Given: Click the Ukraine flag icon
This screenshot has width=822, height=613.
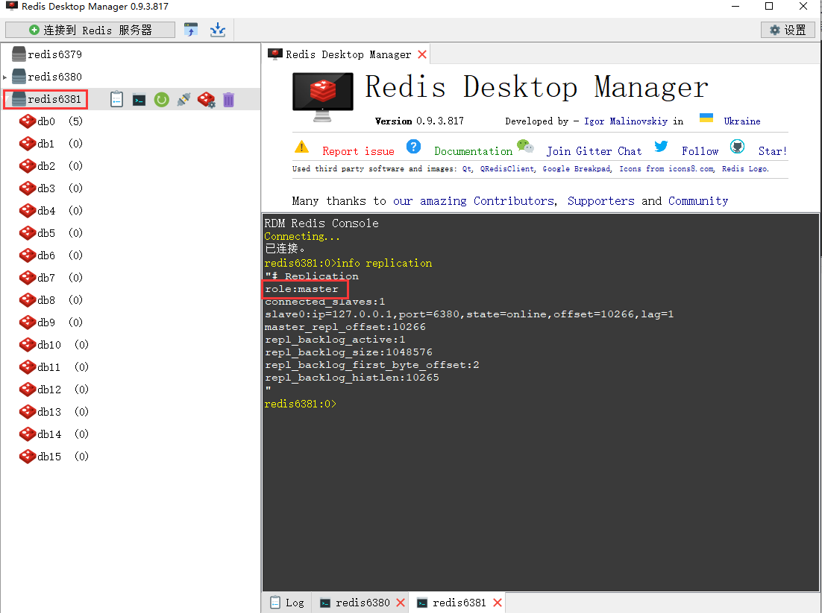Looking at the screenshot, I should pyautogui.click(x=706, y=118).
